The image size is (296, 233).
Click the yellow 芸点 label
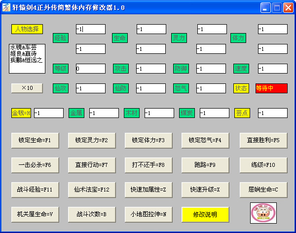pyautogui.click(x=242, y=113)
